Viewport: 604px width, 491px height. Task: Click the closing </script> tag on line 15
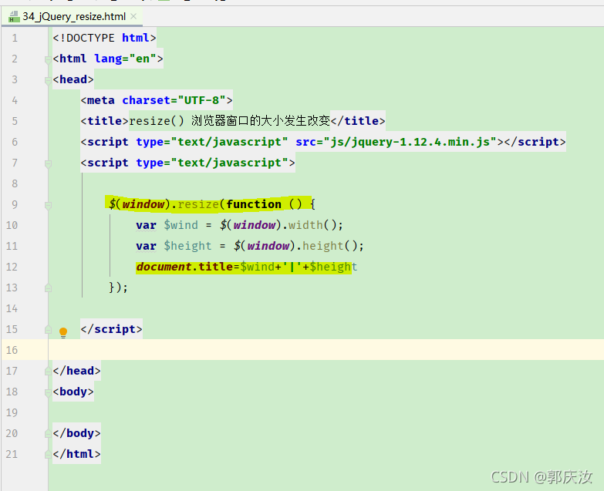coord(111,329)
